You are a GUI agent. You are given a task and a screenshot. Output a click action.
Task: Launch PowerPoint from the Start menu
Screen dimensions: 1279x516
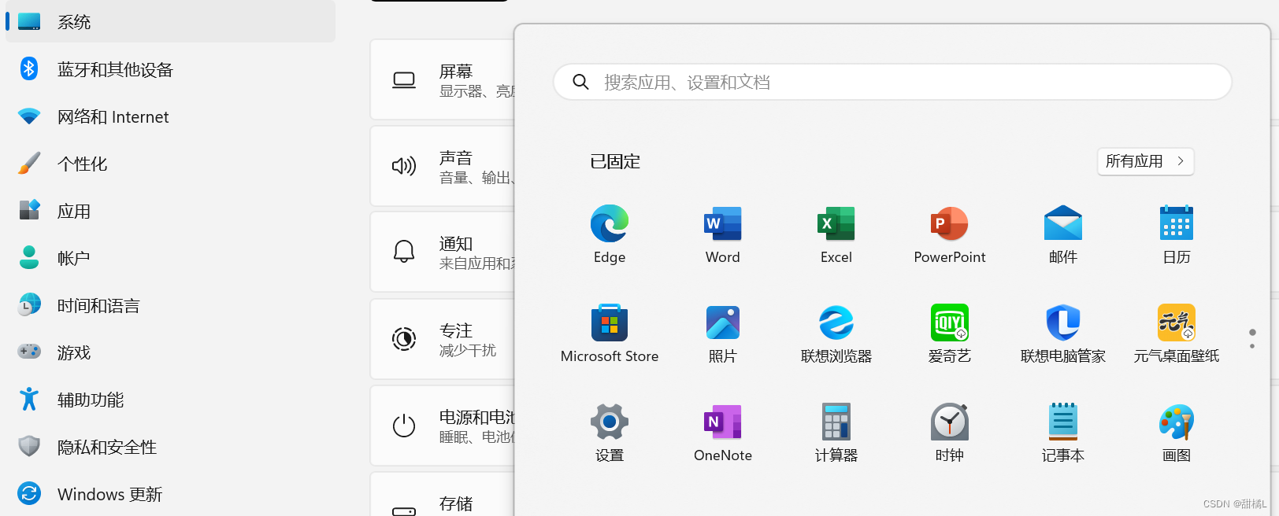[x=950, y=234]
